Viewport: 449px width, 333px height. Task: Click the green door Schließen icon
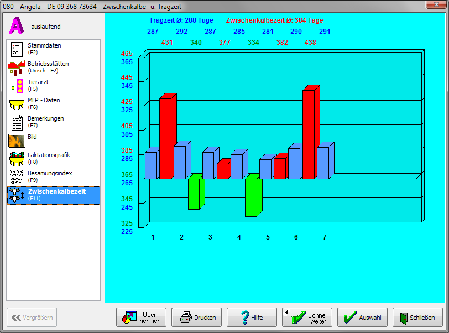tap(404, 318)
